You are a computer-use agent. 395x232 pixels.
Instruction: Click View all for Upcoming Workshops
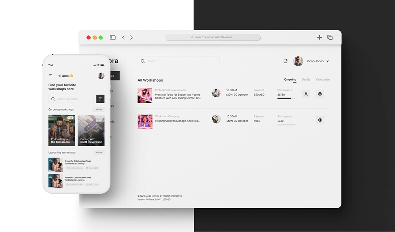pyautogui.click(x=99, y=152)
